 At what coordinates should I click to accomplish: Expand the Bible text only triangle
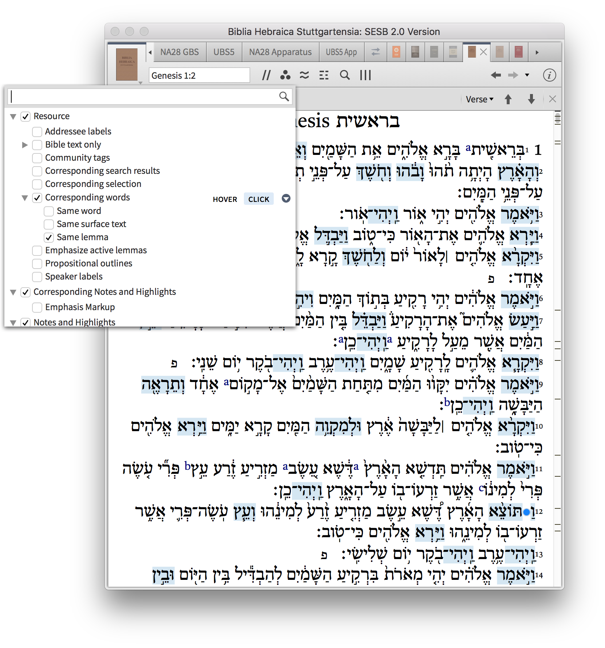25,145
